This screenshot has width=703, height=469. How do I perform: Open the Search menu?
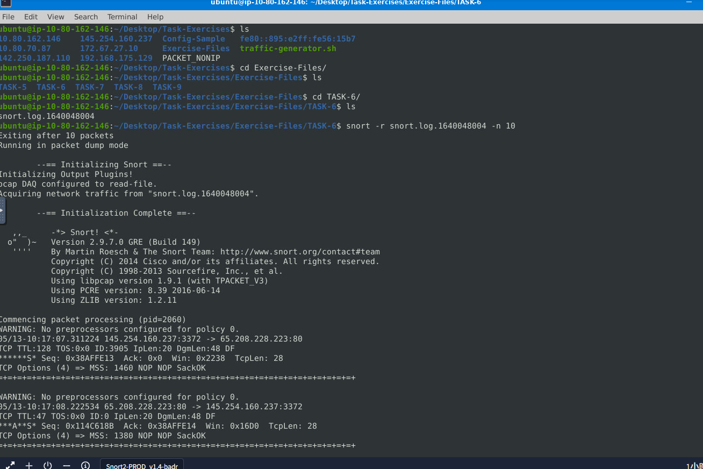86,17
